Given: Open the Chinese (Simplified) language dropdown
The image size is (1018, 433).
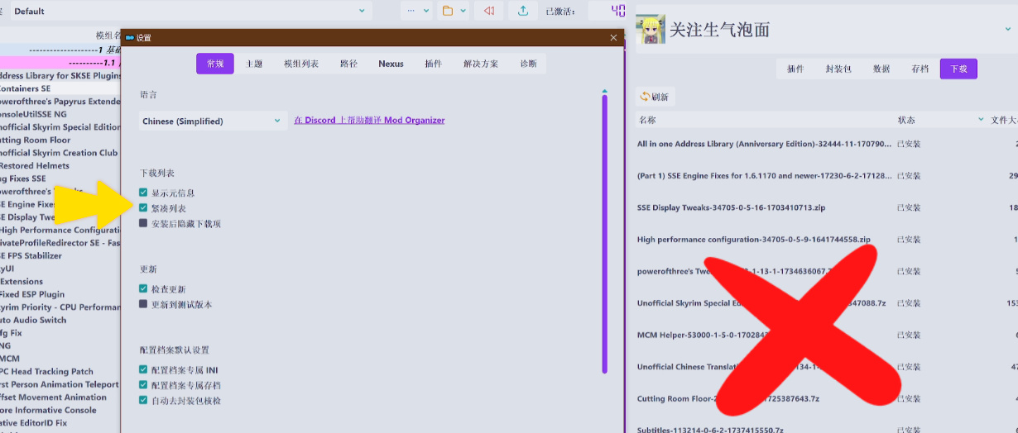Looking at the screenshot, I should pos(213,121).
